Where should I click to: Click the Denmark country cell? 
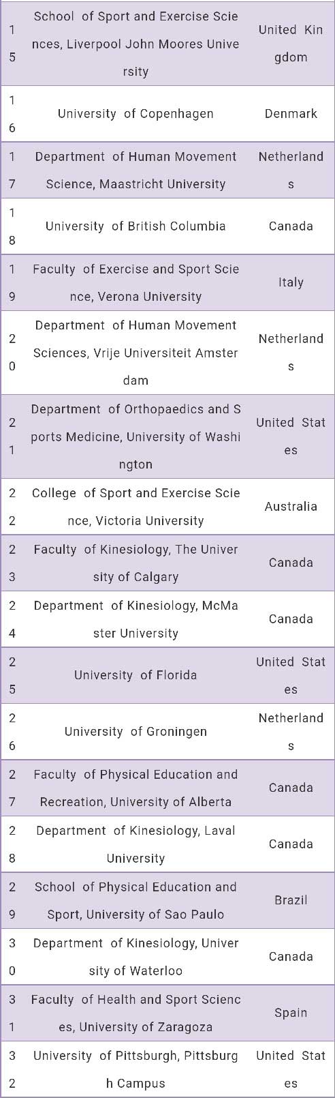click(x=291, y=114)
